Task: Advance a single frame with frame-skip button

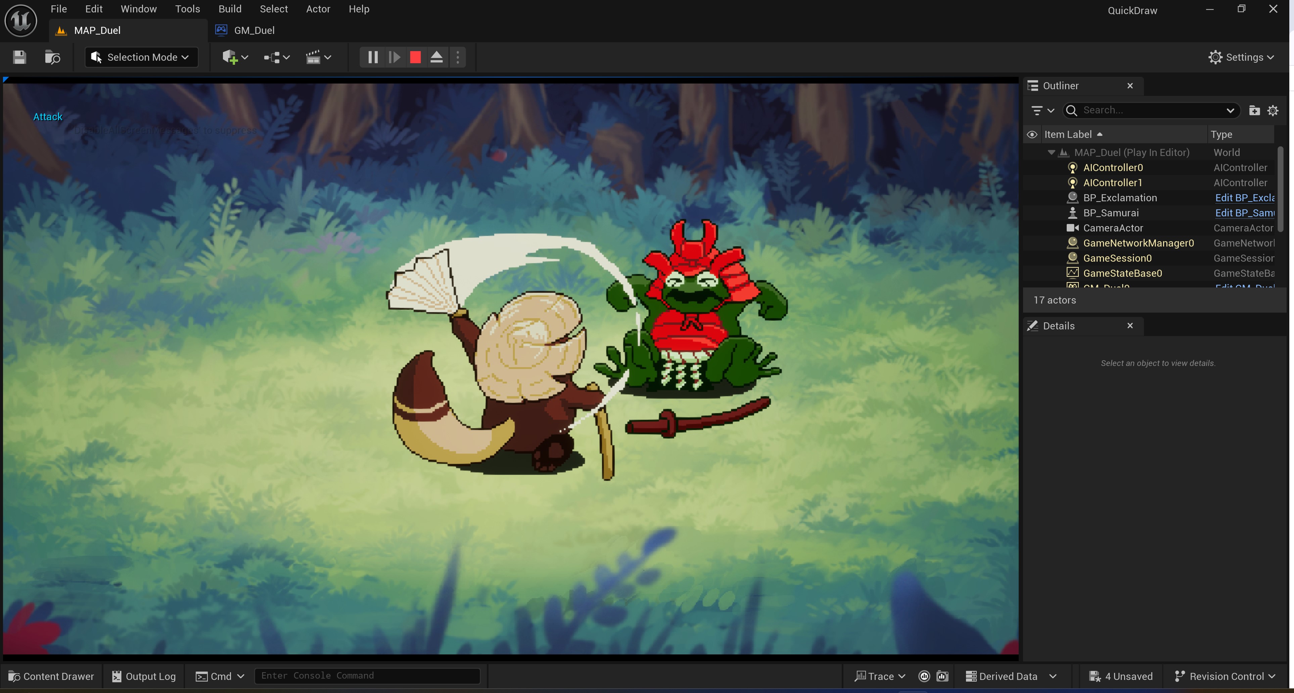Action: point(394,57)
